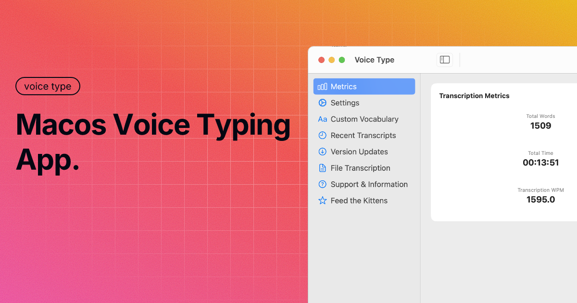Minimize the window using the yellow button
This screenshot has height=303, width=577.
(332, 60)
